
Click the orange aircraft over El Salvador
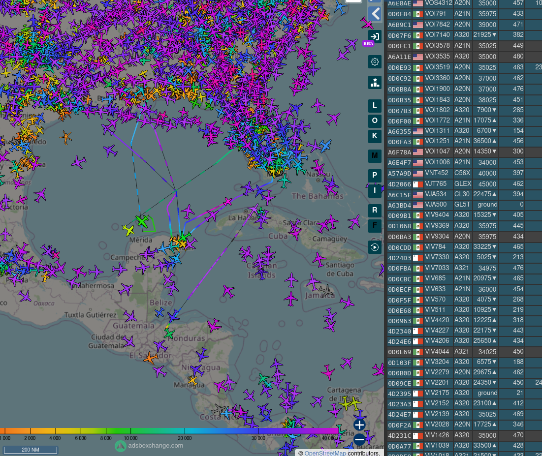(x=150, y=358)
